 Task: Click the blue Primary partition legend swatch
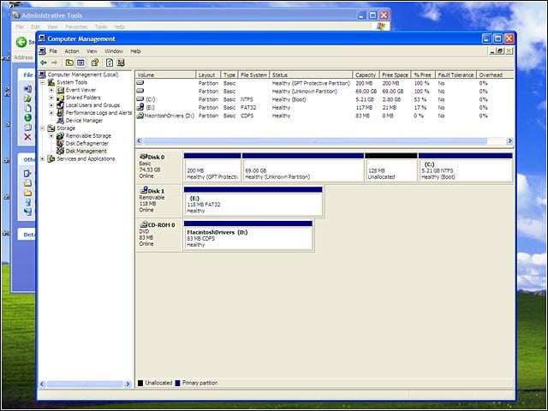pyautogui.click(x=177, y=383)
